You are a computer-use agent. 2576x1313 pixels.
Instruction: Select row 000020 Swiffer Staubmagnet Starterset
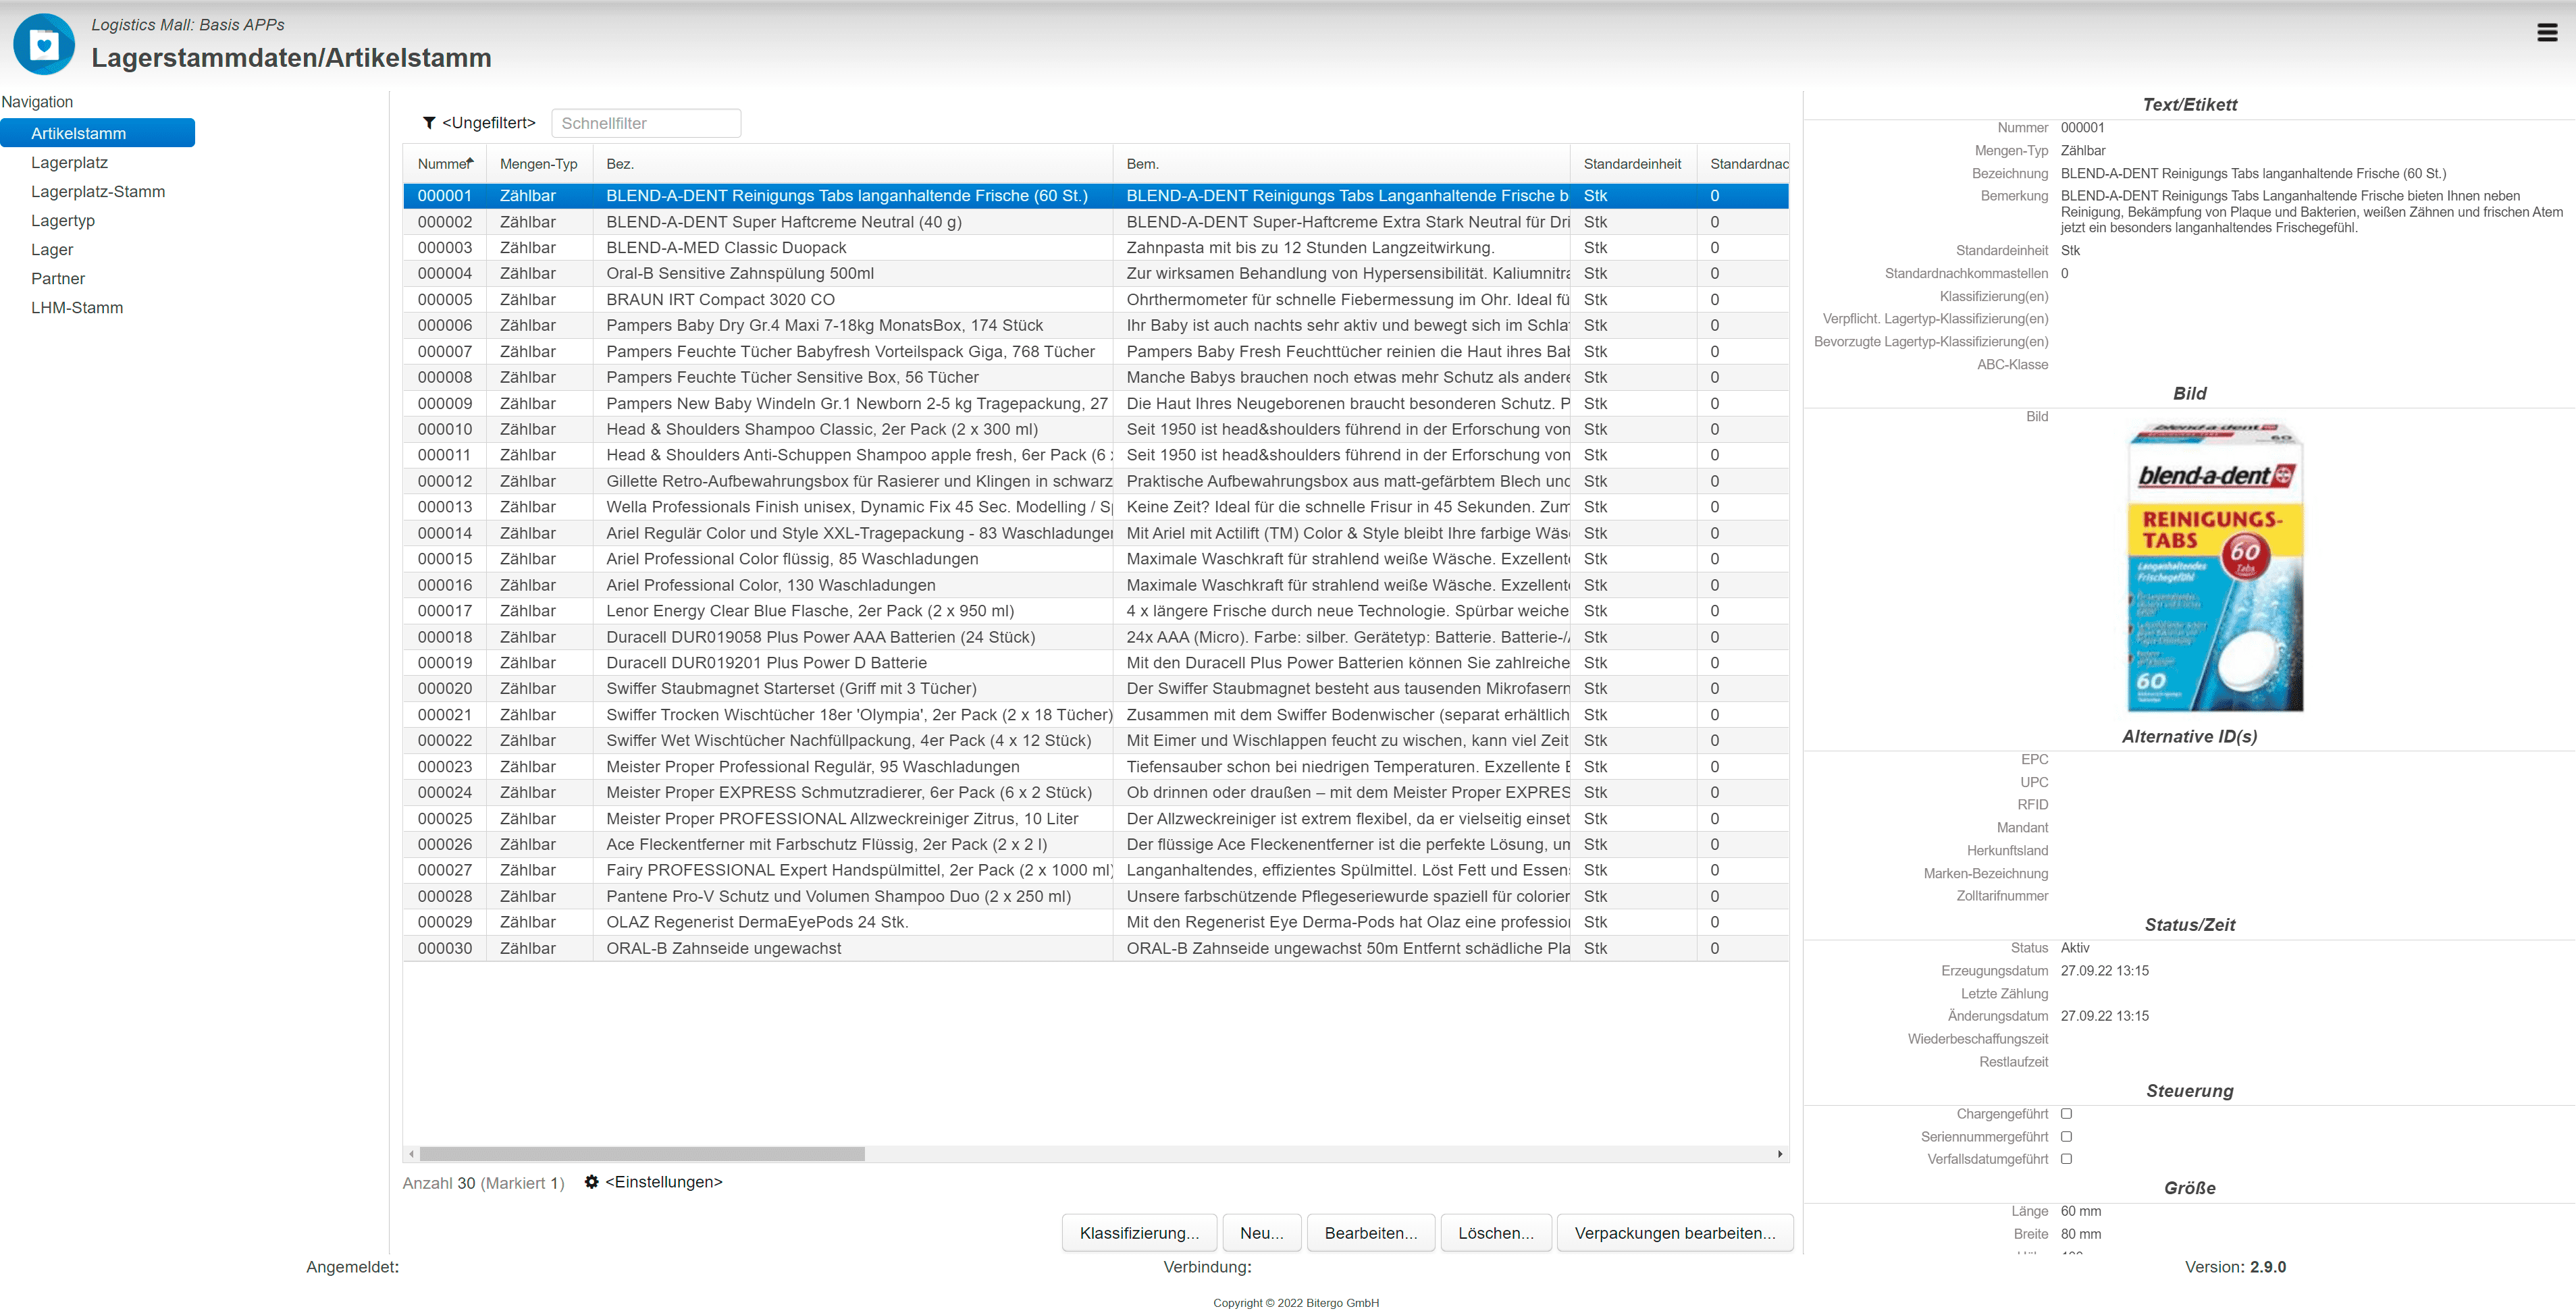pyautogui.click(x=1096, y=689)
